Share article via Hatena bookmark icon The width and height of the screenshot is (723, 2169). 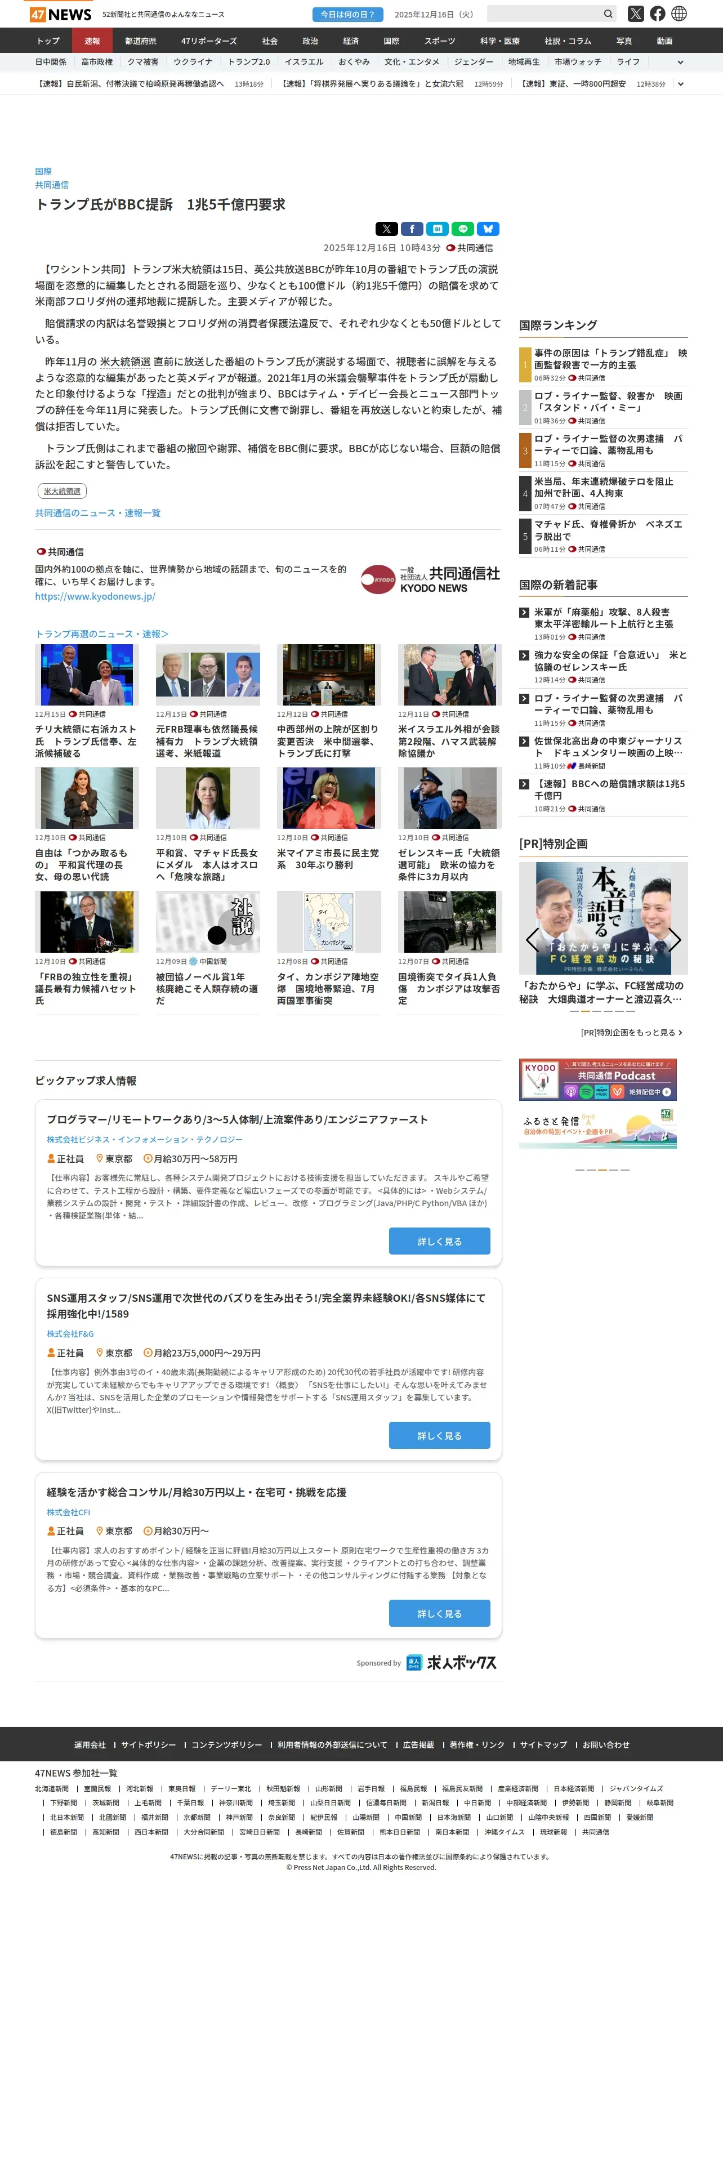[437, 229]
